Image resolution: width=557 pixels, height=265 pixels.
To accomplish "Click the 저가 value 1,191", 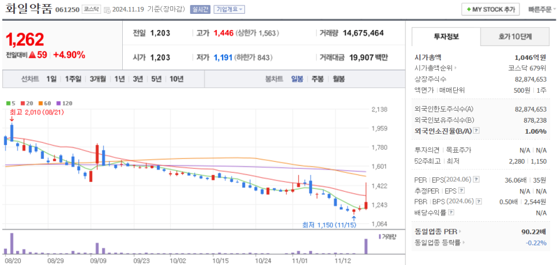I will (223, 58).
